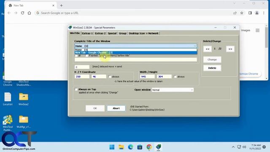Choose 'Home [1]' in dropdown list
Viewport: 270px width, 152px height.
tap(136, 50)
